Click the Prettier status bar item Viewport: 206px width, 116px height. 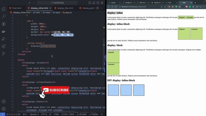click(x=94, y=114)
